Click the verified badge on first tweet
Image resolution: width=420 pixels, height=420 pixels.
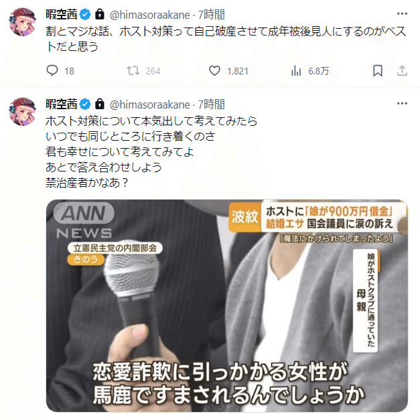85,15
